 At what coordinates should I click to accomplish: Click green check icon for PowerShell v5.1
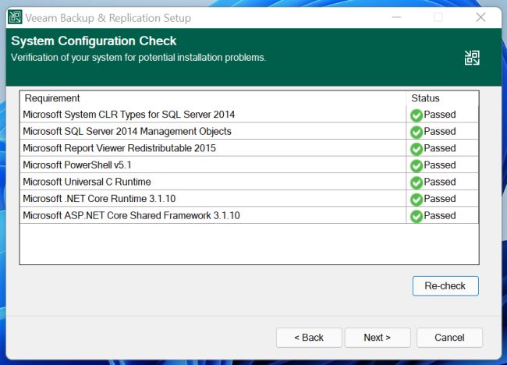(417, 165)
